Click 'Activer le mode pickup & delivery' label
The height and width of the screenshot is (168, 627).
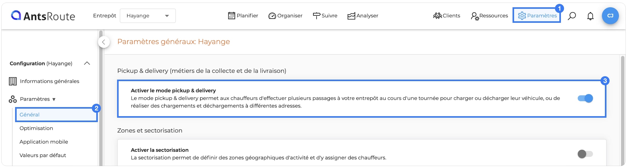[173, 90]
